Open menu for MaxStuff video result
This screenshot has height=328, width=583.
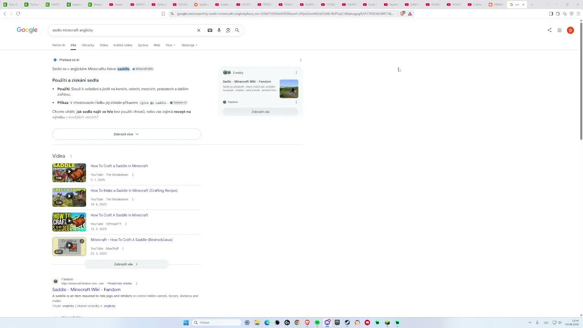point(123,249)
